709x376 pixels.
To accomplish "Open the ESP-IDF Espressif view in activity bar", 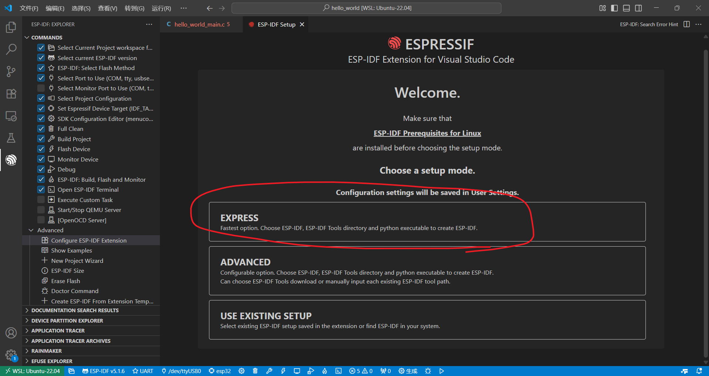I will 11,160.
